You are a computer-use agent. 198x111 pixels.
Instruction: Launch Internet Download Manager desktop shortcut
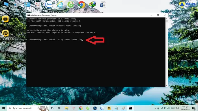pyautogui.click(x=92, y=5)
